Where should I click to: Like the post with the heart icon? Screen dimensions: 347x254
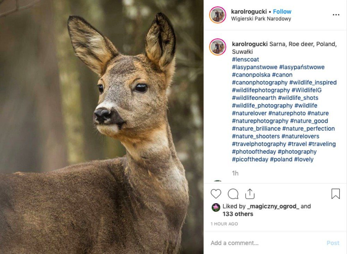(216, 194)
